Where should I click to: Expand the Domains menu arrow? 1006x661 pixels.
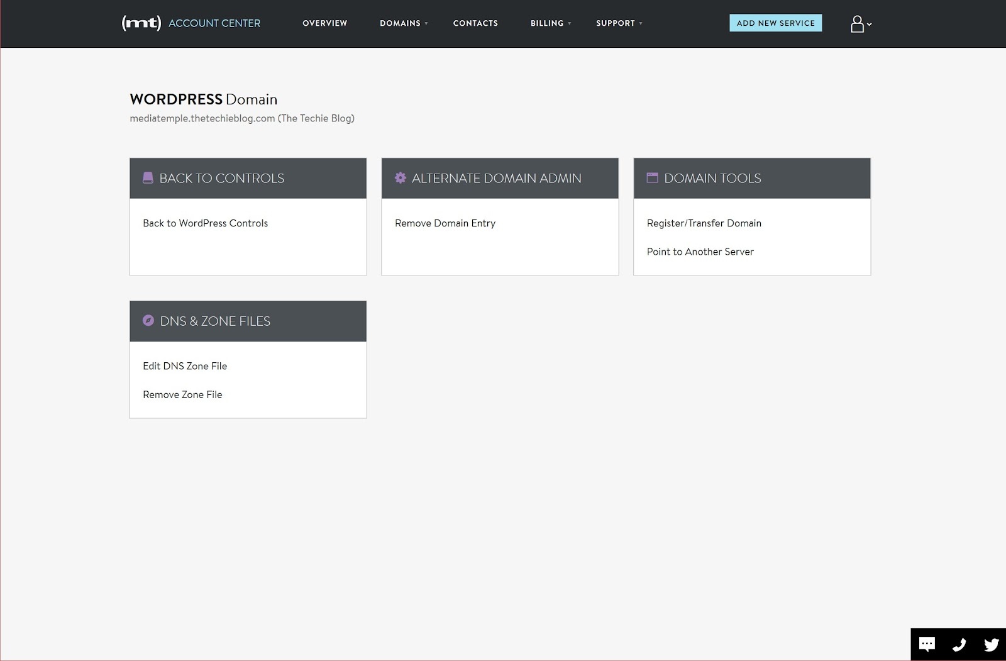point(426,24)
